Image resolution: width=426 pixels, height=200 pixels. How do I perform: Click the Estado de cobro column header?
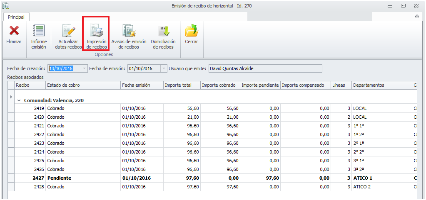click(x=82, y=85)
